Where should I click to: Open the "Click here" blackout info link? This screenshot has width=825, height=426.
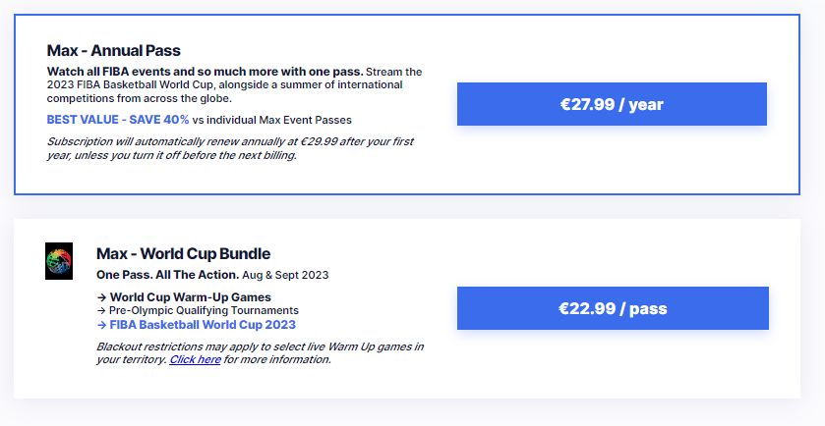coord(195,359)
